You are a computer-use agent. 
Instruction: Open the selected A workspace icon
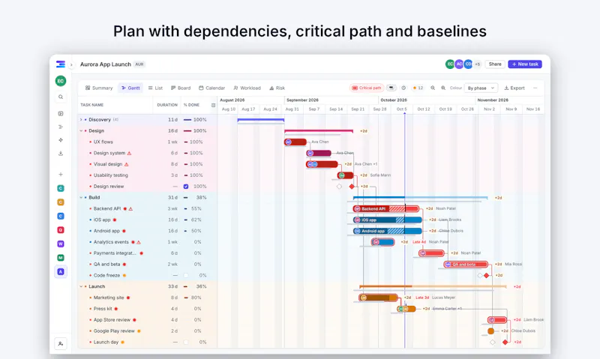pyautogui.click(x=61, y=272)
